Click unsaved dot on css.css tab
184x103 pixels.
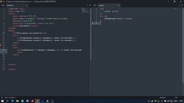[118, 5]
